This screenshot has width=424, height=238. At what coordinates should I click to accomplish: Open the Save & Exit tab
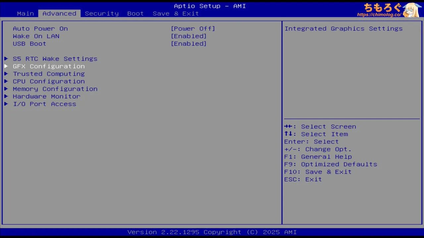tap(176, 14)
